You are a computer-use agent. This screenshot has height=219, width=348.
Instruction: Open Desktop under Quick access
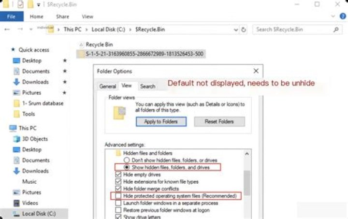pyautogui.click(x=32, y=60)
